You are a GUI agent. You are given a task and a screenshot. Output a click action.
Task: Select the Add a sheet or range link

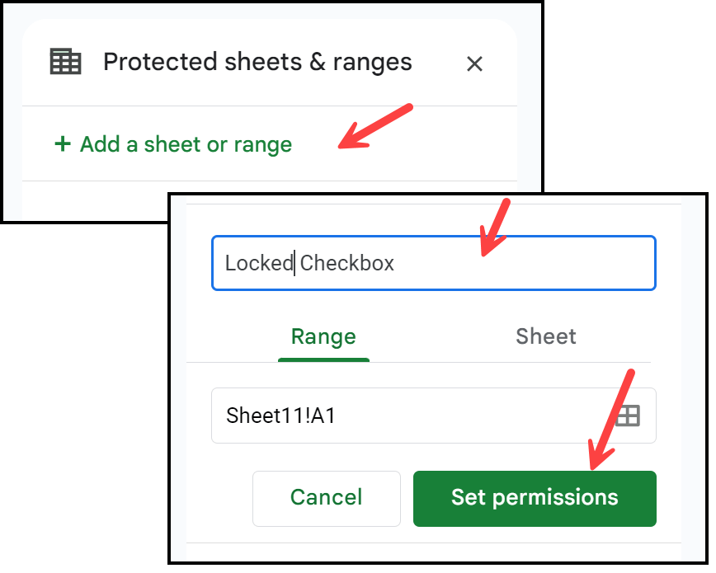click(x=173, y=144)
